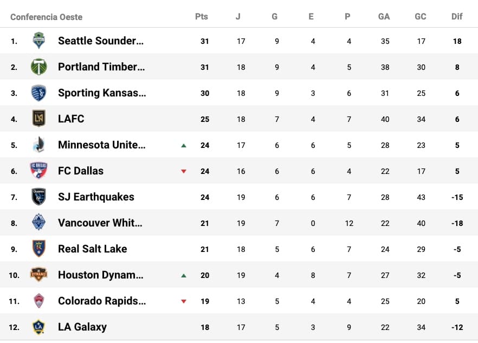This screenshot has width=478, height=343.
Task: Click the Houston Dynamo team logo
Action: click(x=38, y=275)
